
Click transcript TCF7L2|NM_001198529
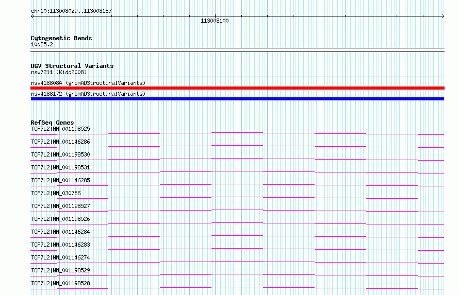[60, 270]
